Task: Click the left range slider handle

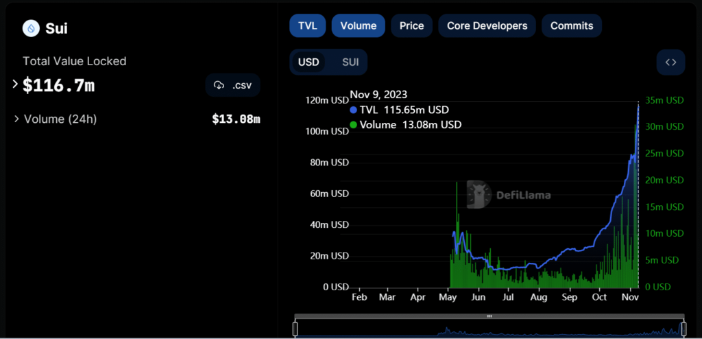Action: pos(295,329)
